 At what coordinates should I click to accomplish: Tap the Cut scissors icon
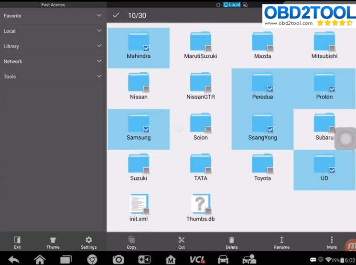coord(182,240)
